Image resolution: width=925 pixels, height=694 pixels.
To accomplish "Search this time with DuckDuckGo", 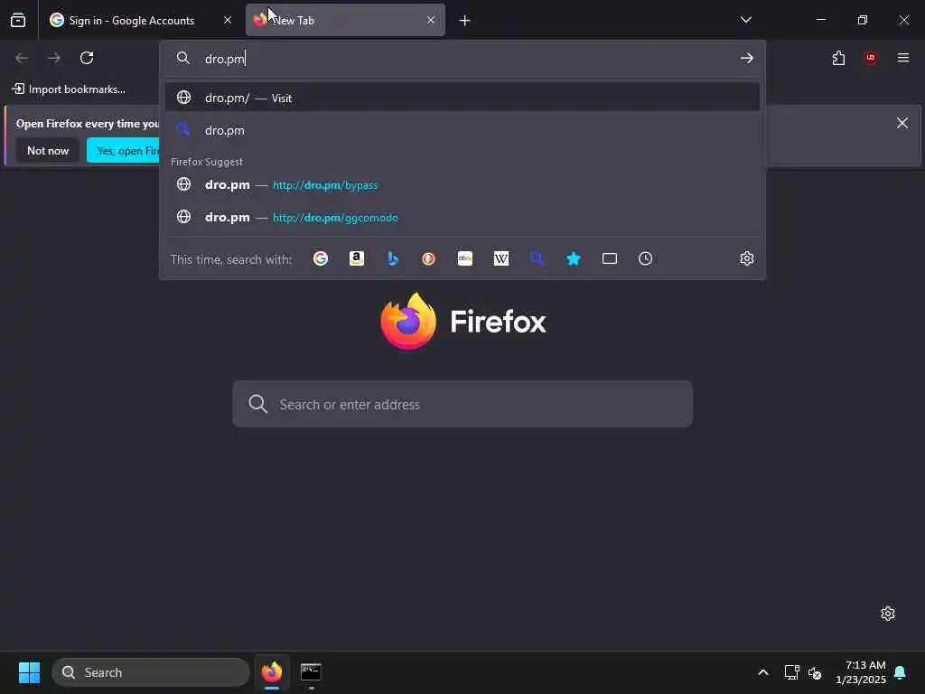I will 429,258.
